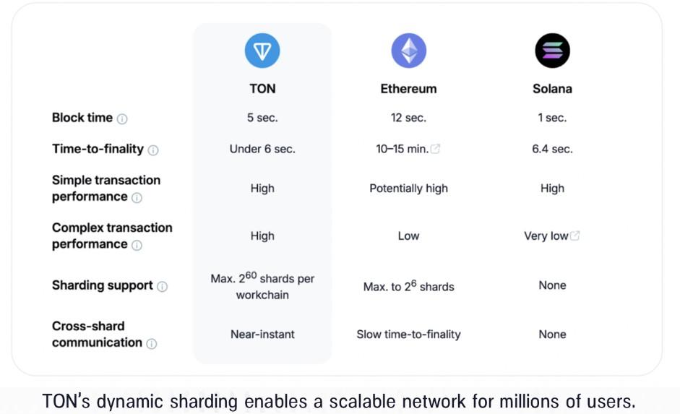Click external link icon next to 10–15 min.

point(436,149)
